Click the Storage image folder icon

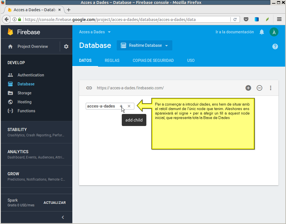(10, 93)
